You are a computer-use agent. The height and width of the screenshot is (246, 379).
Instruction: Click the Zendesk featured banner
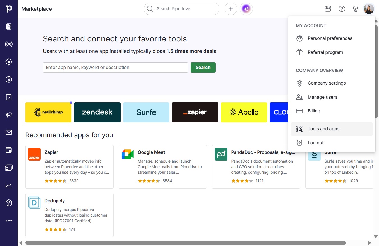[x=97, y=112]
